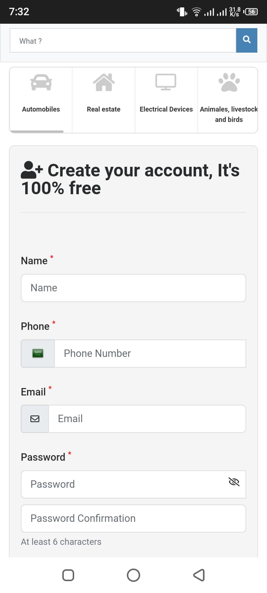Choose the Electrical Devices monitor icon

point(166,82)
